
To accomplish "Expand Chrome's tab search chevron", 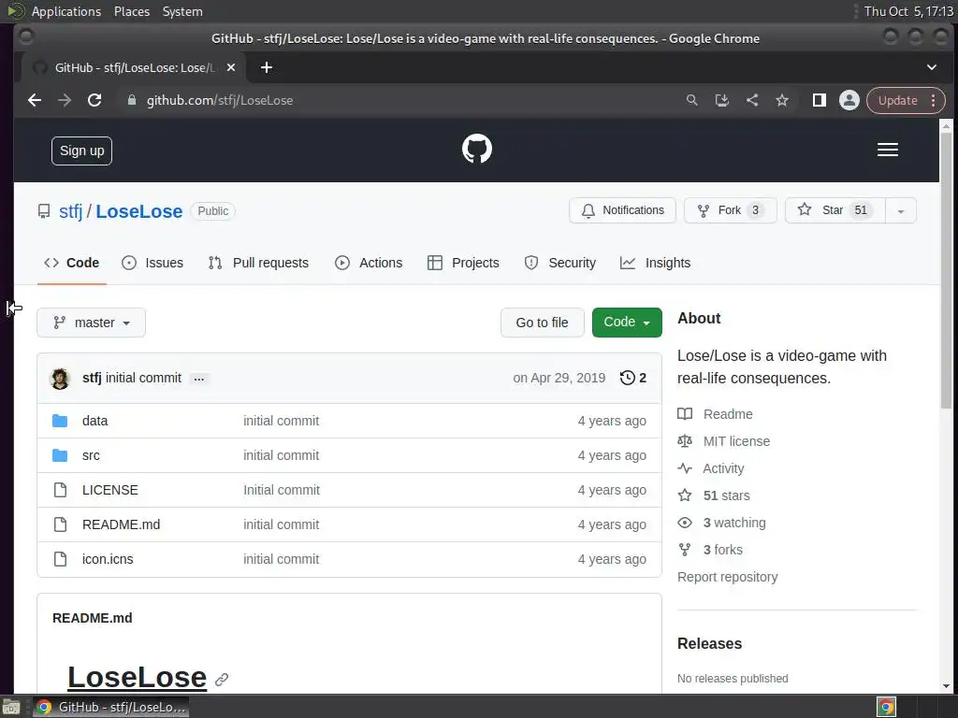I will [x=931, y=67].
